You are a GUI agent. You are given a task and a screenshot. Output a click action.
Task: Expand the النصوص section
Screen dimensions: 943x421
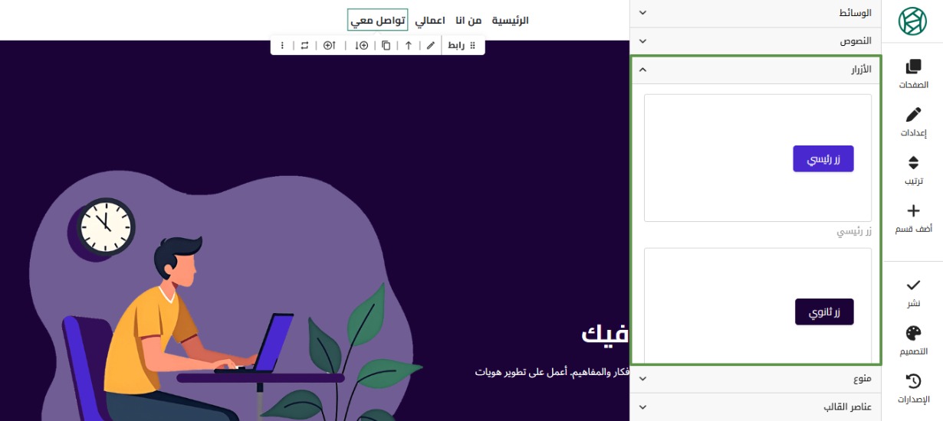click(755, 41)
